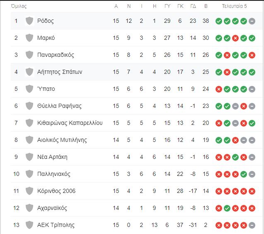Click the Β points column header
264x234 pixels.
point(206,7)
